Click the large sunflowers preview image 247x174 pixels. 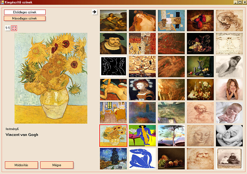(51, 78)
